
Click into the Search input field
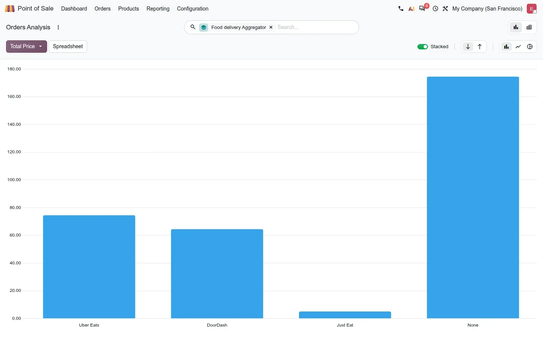pos(316,27)
